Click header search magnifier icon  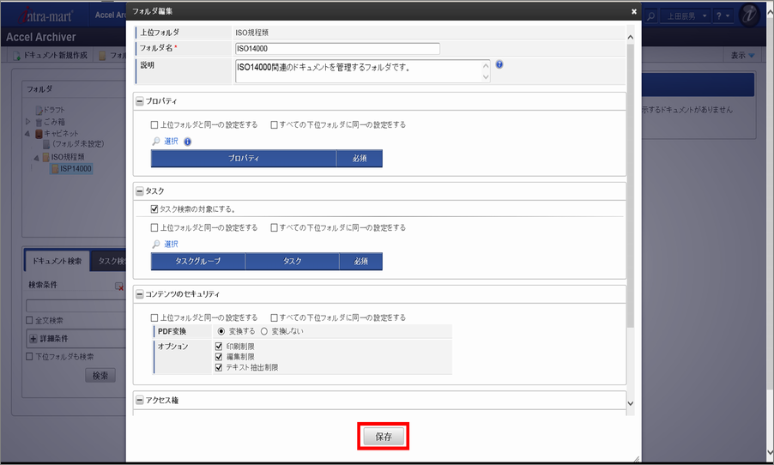[651, 16]
